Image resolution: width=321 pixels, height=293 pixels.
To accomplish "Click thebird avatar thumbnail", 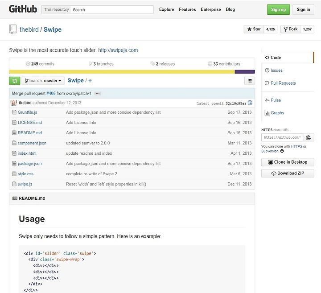I will coord(14,103).
